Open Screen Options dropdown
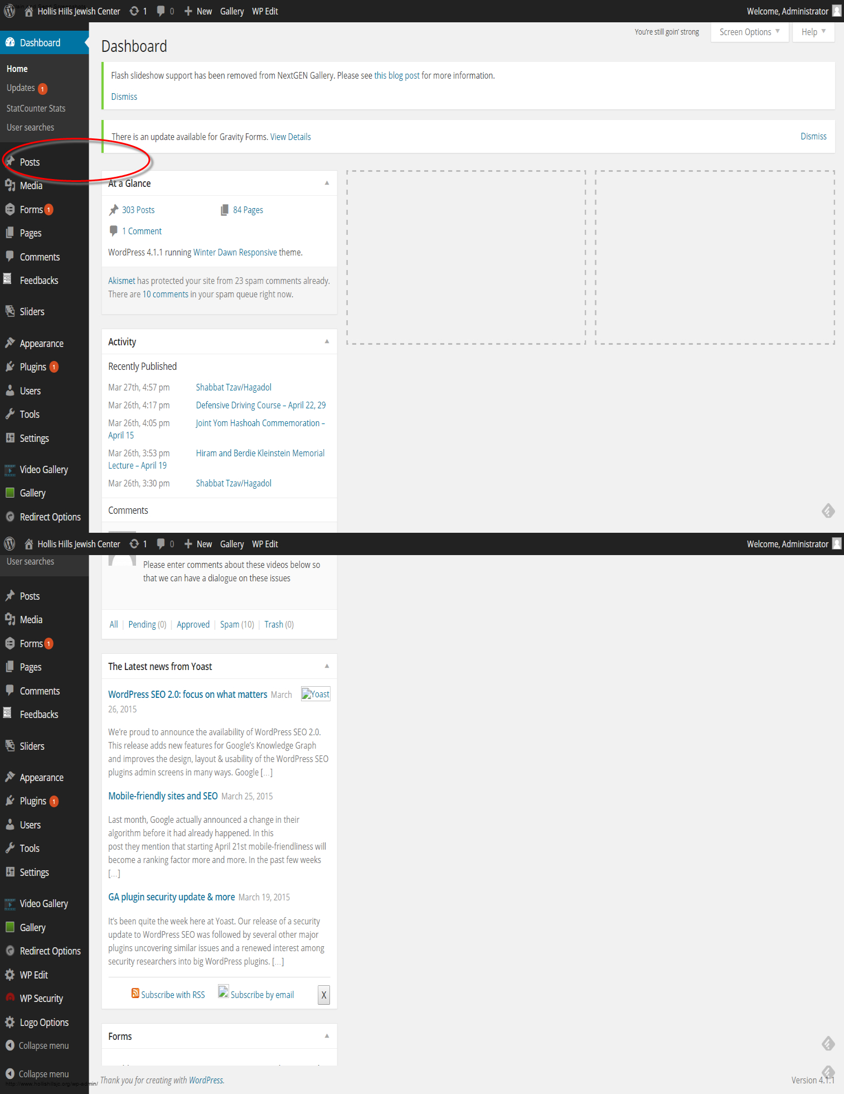Image resolution: width=844 pixels, height=1094 pixels. click(x=750, y=32)
